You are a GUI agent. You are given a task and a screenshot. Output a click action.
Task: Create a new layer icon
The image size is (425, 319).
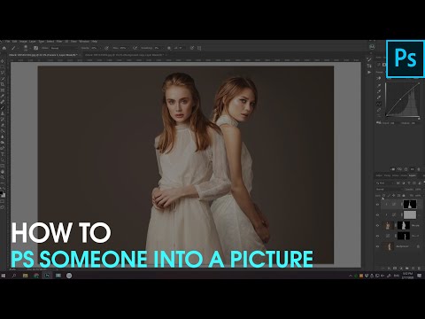tap(413, 268)
